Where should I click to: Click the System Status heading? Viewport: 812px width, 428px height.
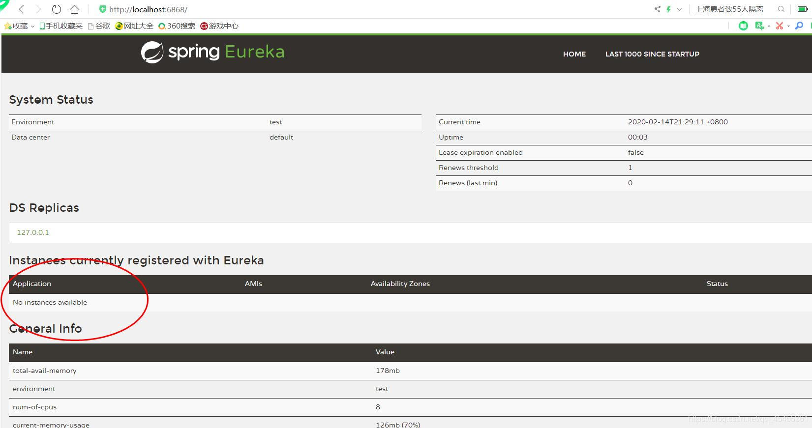point(51,100)
